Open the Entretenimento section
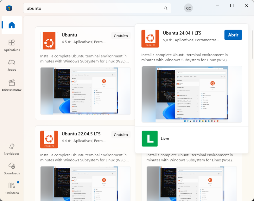The image size is (254, 201). (x=12, y=85)
